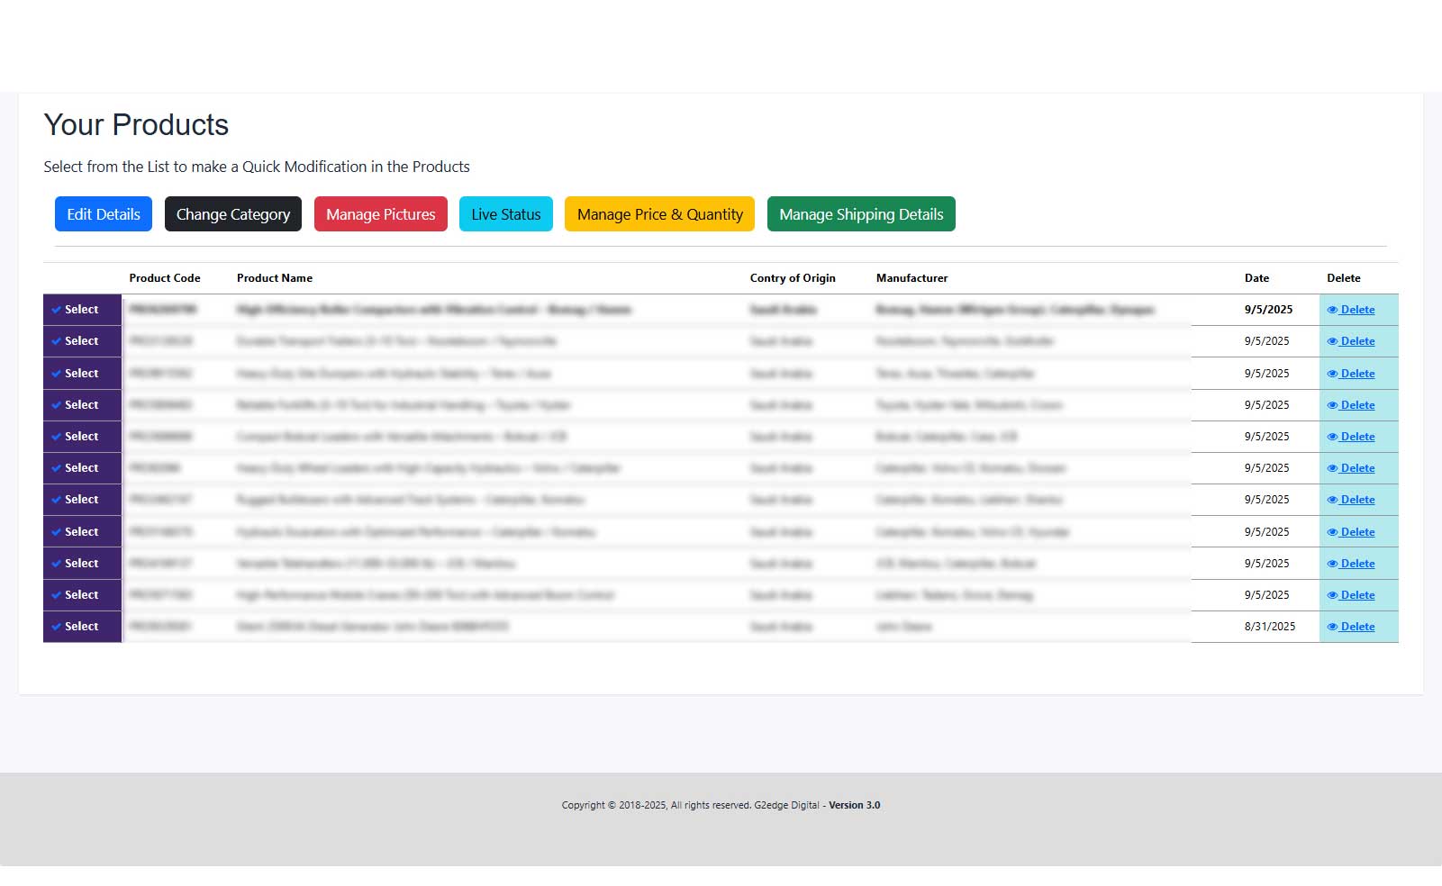Image resolution: width=1442 pixels, height=886 pixels.
Task: Open the Edit Details action
Action: (104, 214)
